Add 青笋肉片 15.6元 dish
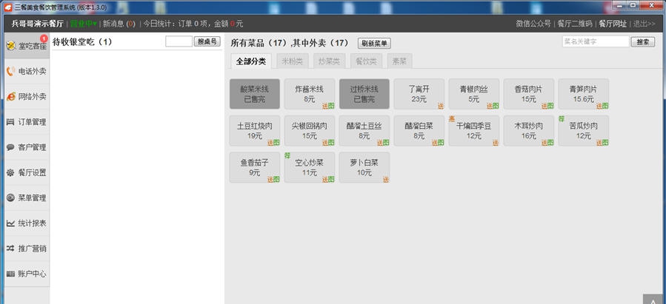 (x=584, y=94)
